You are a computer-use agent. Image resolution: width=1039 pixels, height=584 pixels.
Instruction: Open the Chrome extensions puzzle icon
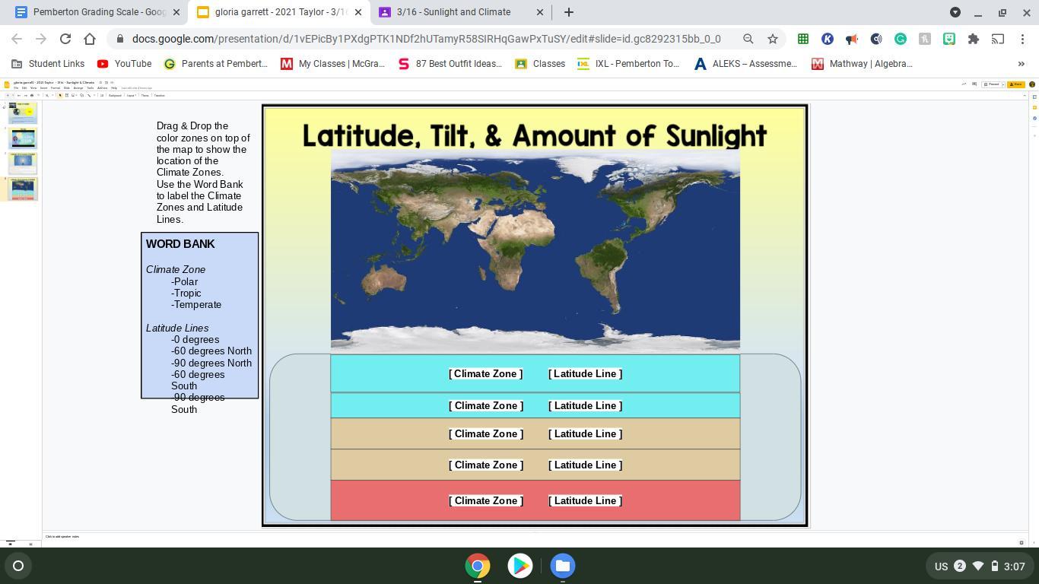(x=973, y=39)
